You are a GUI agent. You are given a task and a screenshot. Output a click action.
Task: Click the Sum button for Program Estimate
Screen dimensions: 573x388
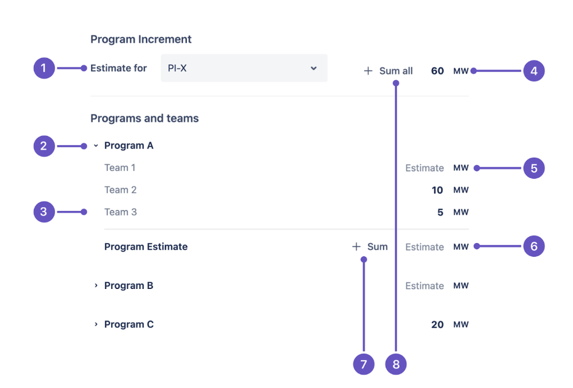[x=369, y=247]
